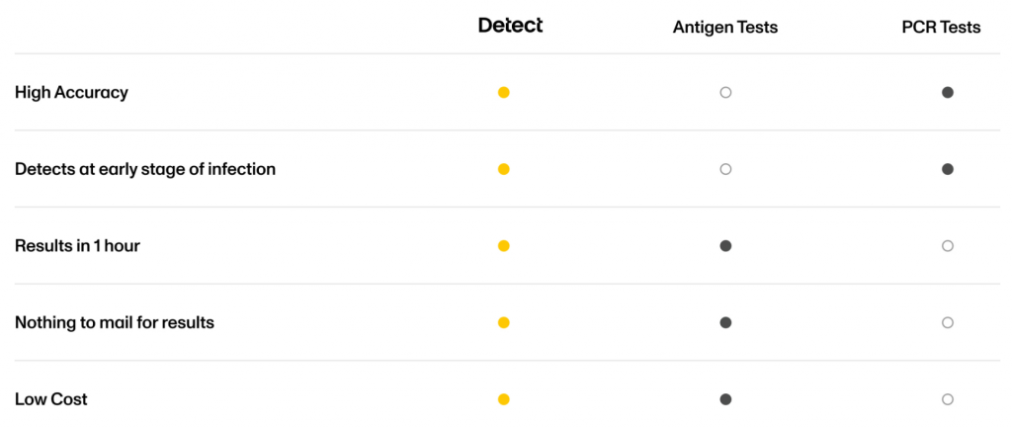Click the yellow Detect dot for early-stage detection
1012x428 pixels.
504,169
